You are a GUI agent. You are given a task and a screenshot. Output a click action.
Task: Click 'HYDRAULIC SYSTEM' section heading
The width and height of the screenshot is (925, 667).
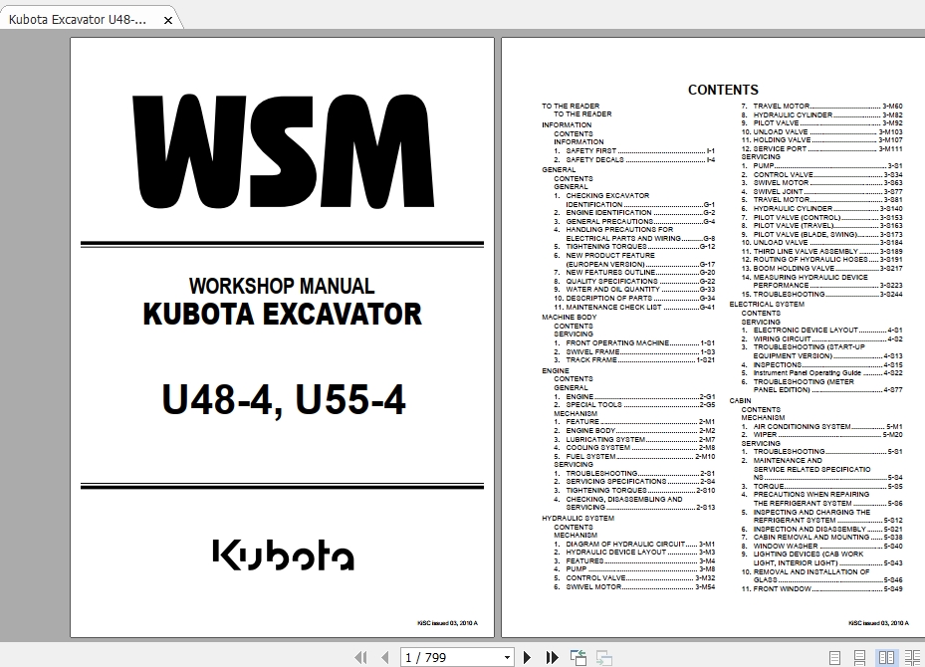point(578,519)
